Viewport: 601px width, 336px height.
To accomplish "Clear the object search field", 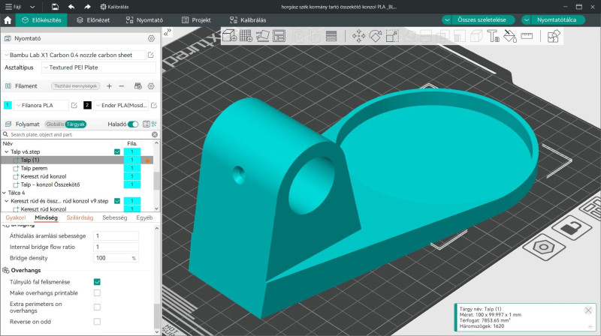I will [155, 135].
